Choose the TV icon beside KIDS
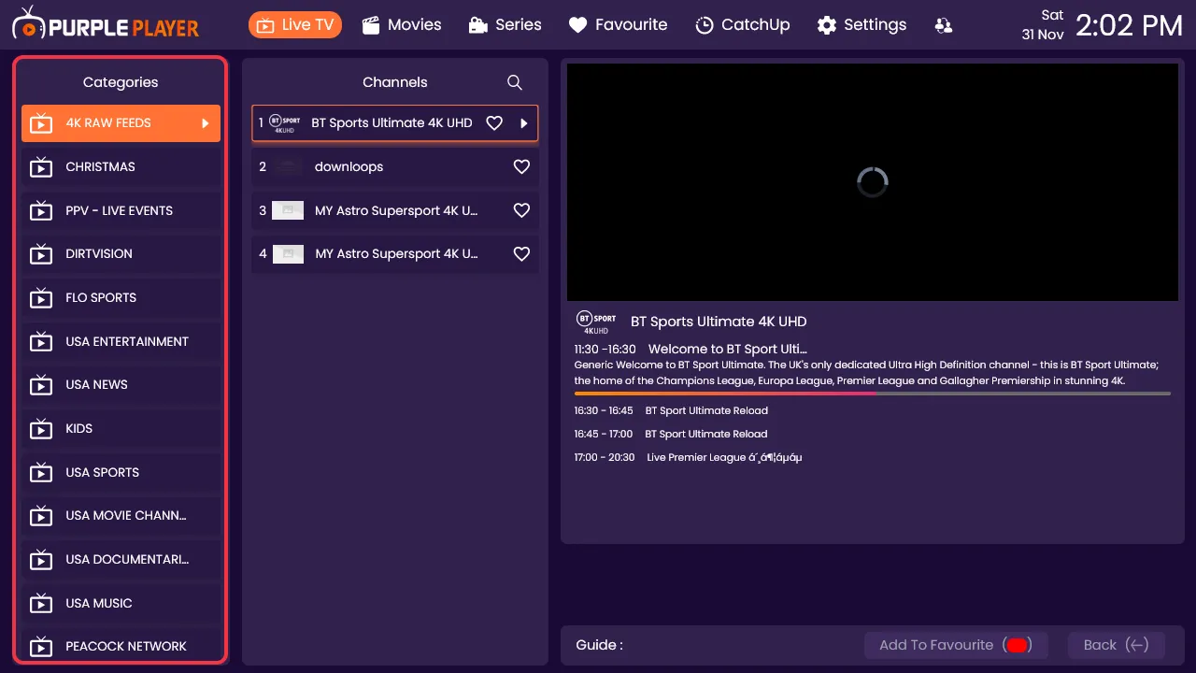This screenshot has height=673, width=1196. 41,429
